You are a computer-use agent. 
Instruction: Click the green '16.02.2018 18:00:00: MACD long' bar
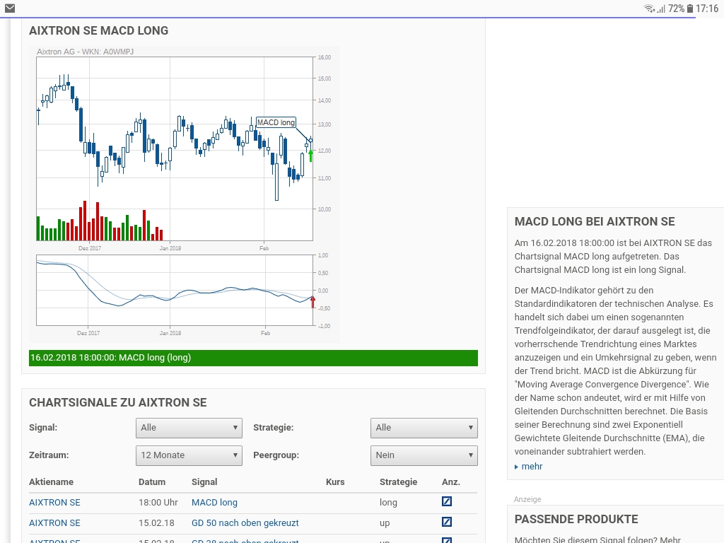[253, 358]
